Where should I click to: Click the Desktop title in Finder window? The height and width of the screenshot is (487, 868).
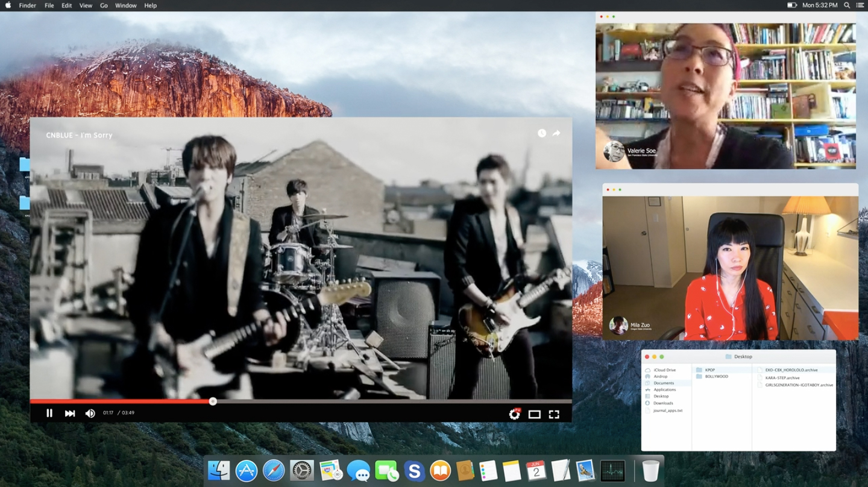[743, 357]
